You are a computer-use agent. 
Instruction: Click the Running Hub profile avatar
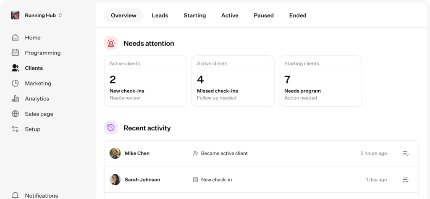point(16,16)
